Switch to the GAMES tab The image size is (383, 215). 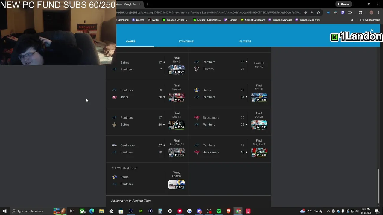131,42
